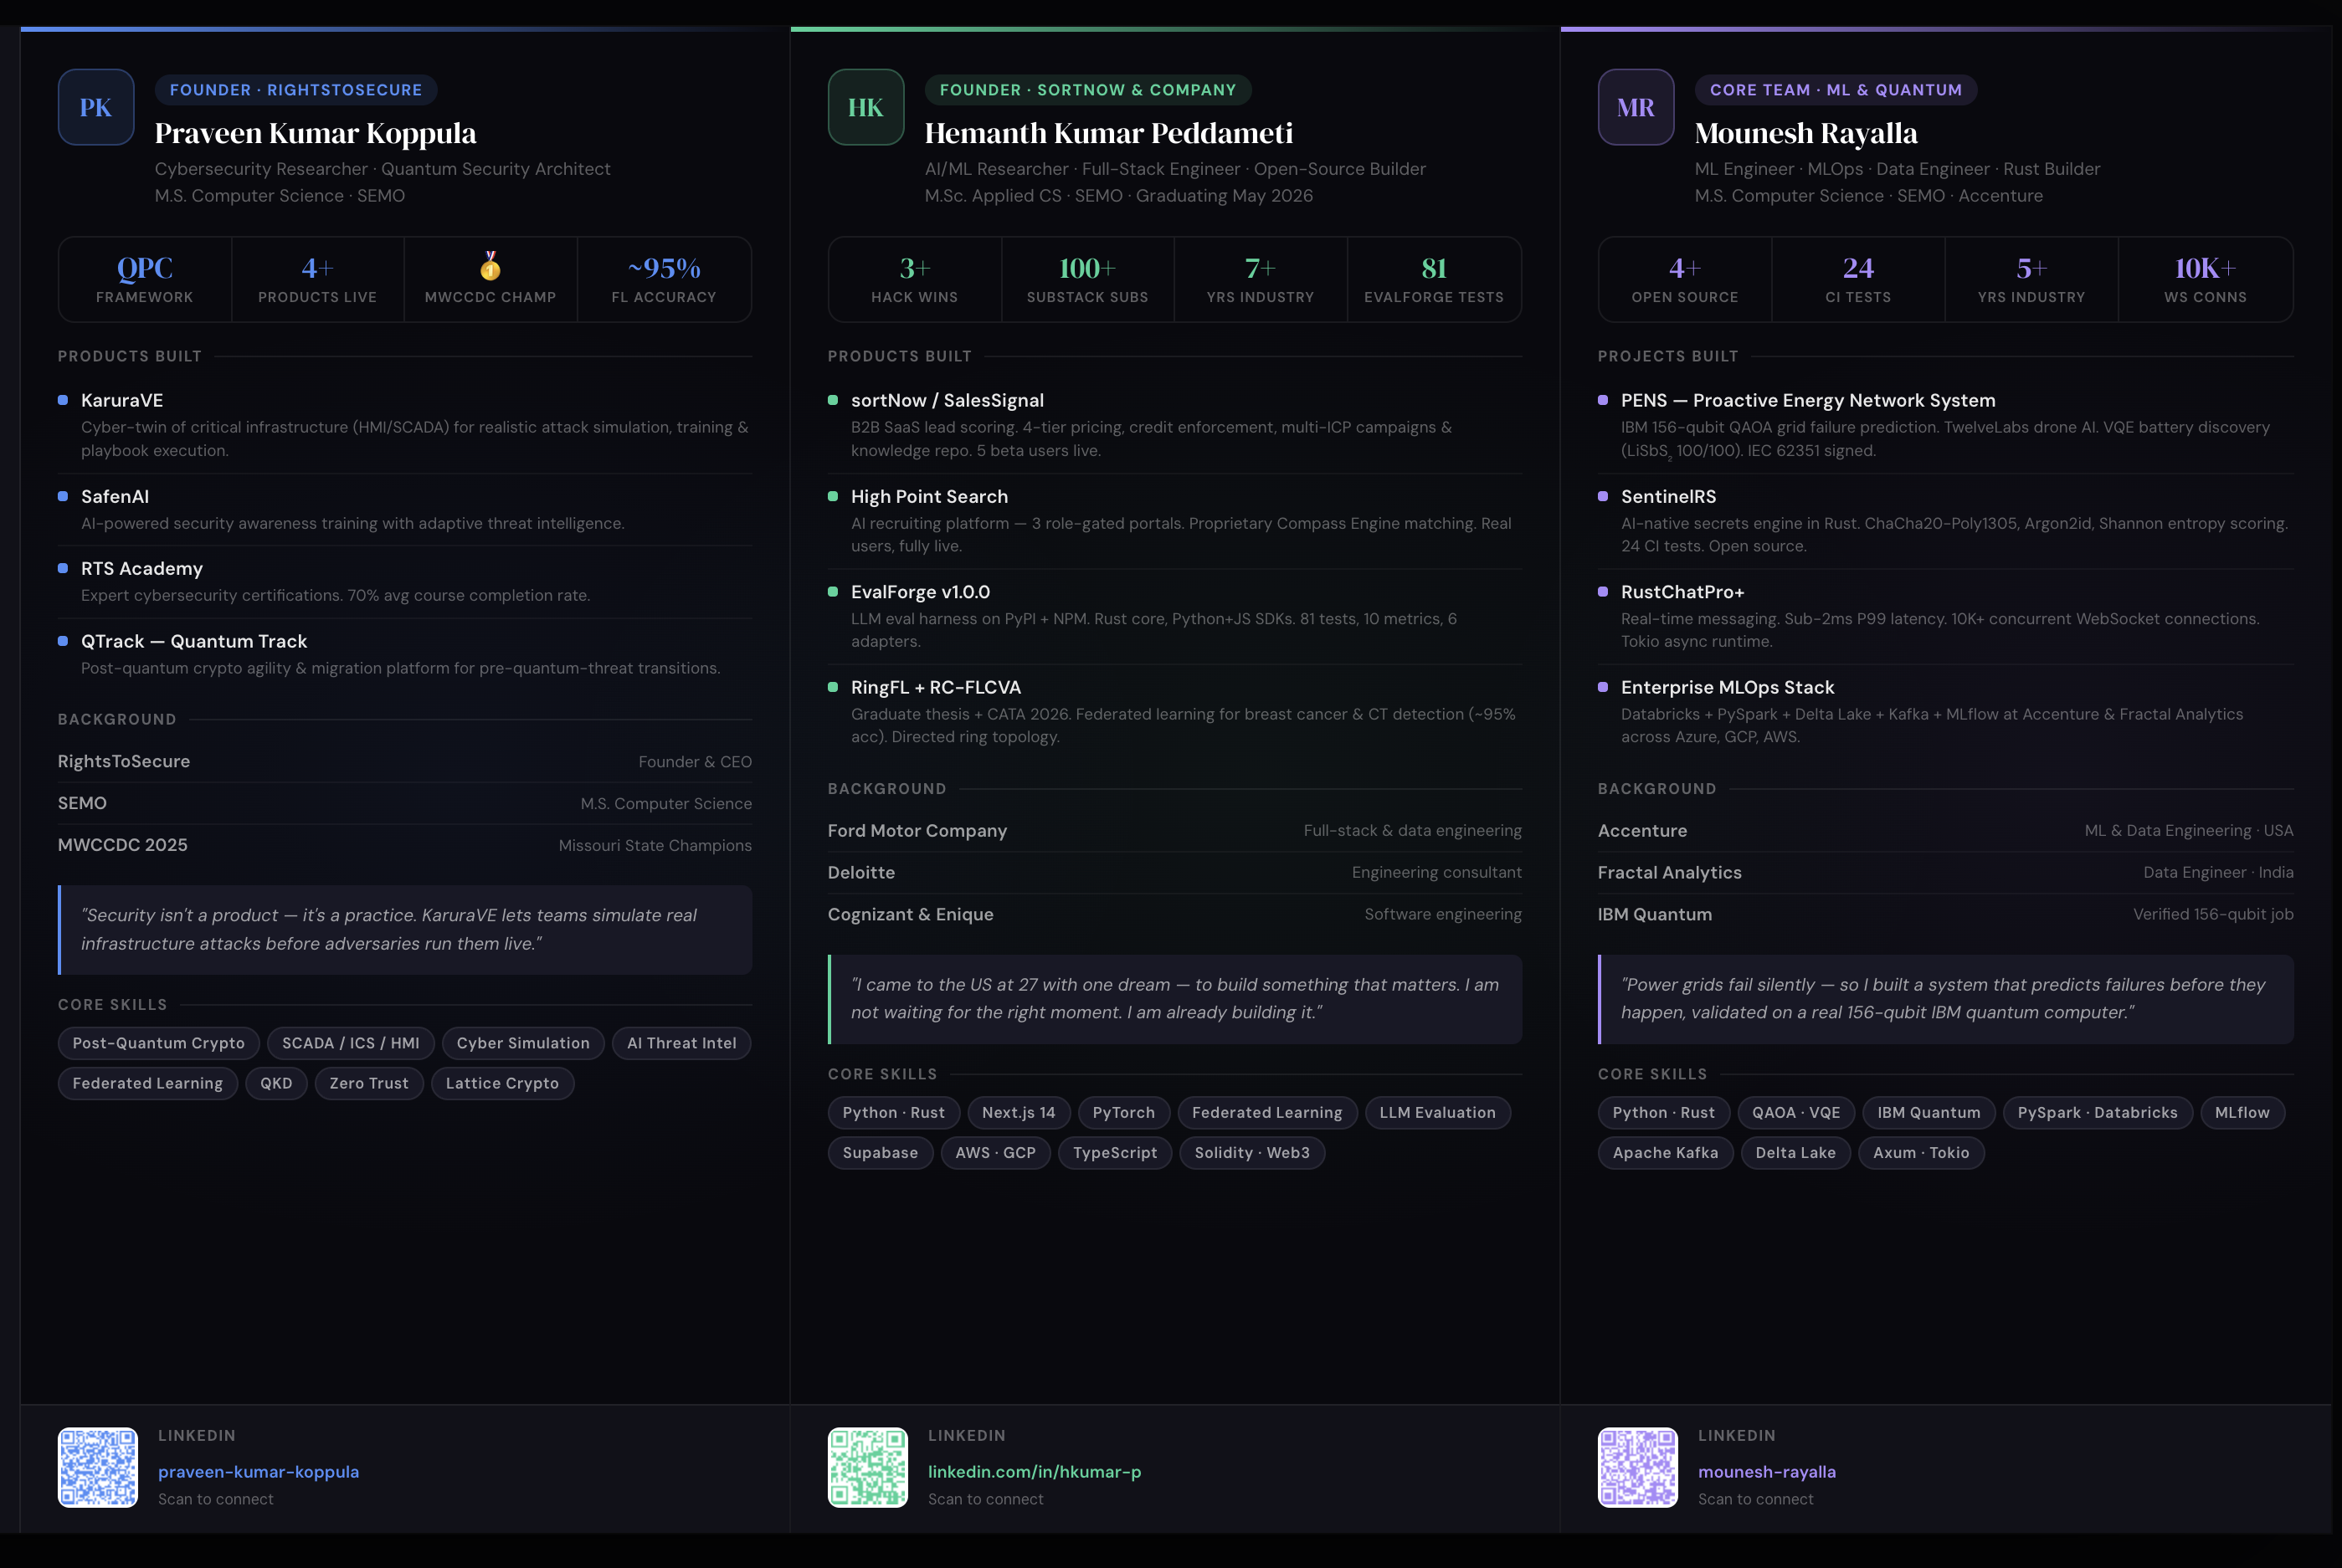Viewport: 2342px width, 1568px height.
Task: Click Hemanth's green LinkedIn QR code
Action: coord(867,1467)
